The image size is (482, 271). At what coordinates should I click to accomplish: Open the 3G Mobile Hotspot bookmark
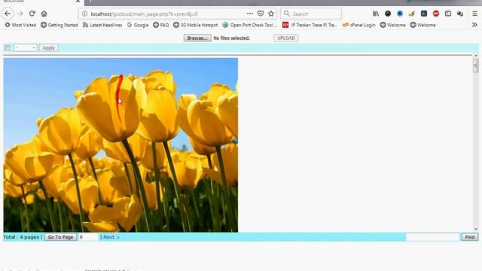(196, 25)
